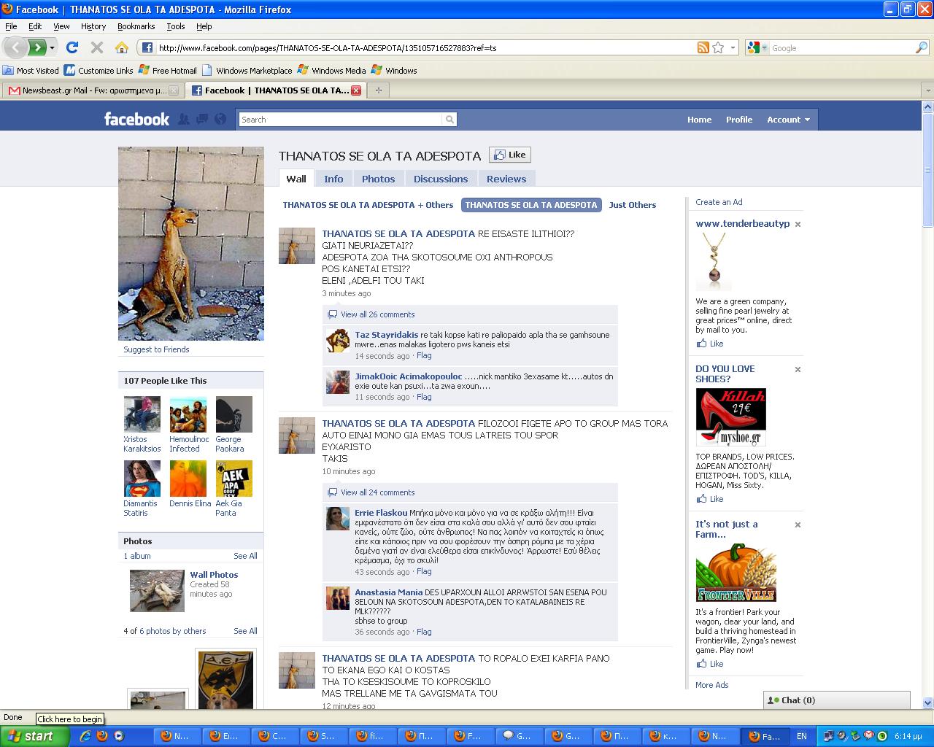The height and width of the screenshot is (747, 934).
Task: Click the RSS feed icon in address bar
Action: coord(703,47)
